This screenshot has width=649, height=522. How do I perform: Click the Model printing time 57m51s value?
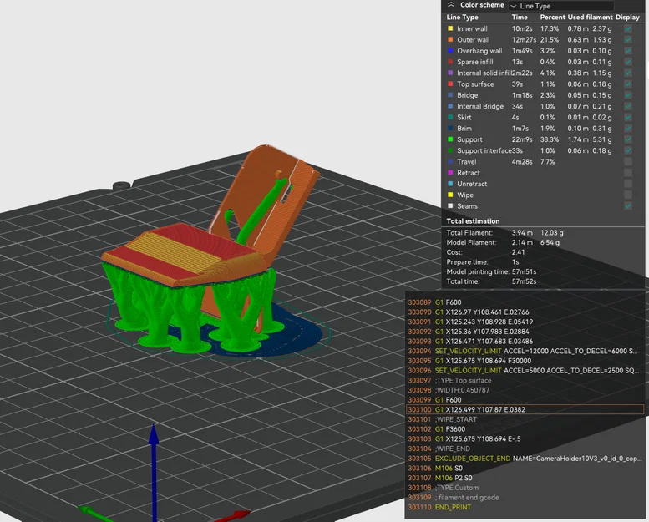pos(524,271)
